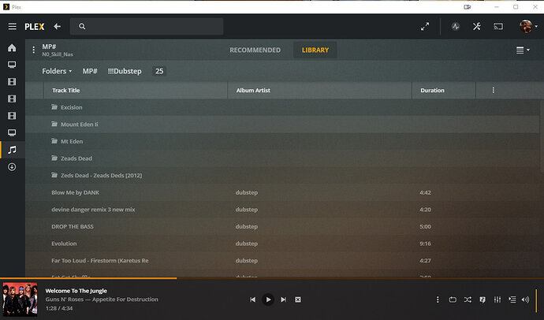Go to Home in sidebar
544x320 pixels.
pyautogui.click(x=12, y=47)
